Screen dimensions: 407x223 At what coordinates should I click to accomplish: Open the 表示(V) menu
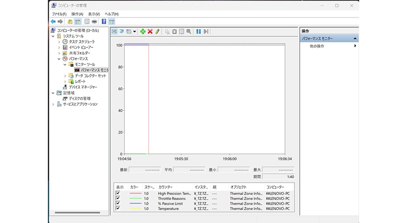(x=94, y=14)
